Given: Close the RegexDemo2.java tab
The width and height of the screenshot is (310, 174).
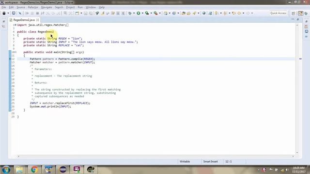Looking at the screenshot, I should point(38,20).
